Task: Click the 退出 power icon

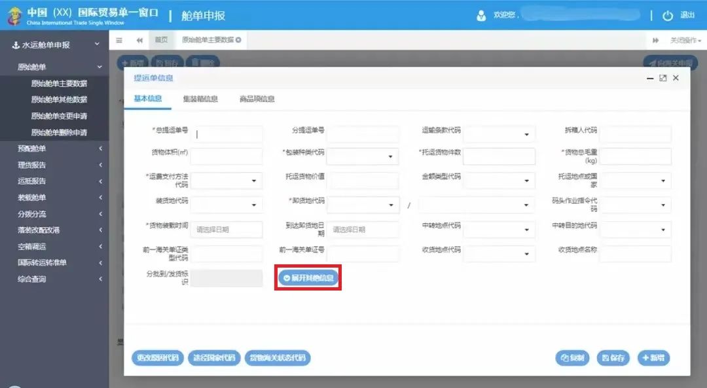Action: pos(668,16)
